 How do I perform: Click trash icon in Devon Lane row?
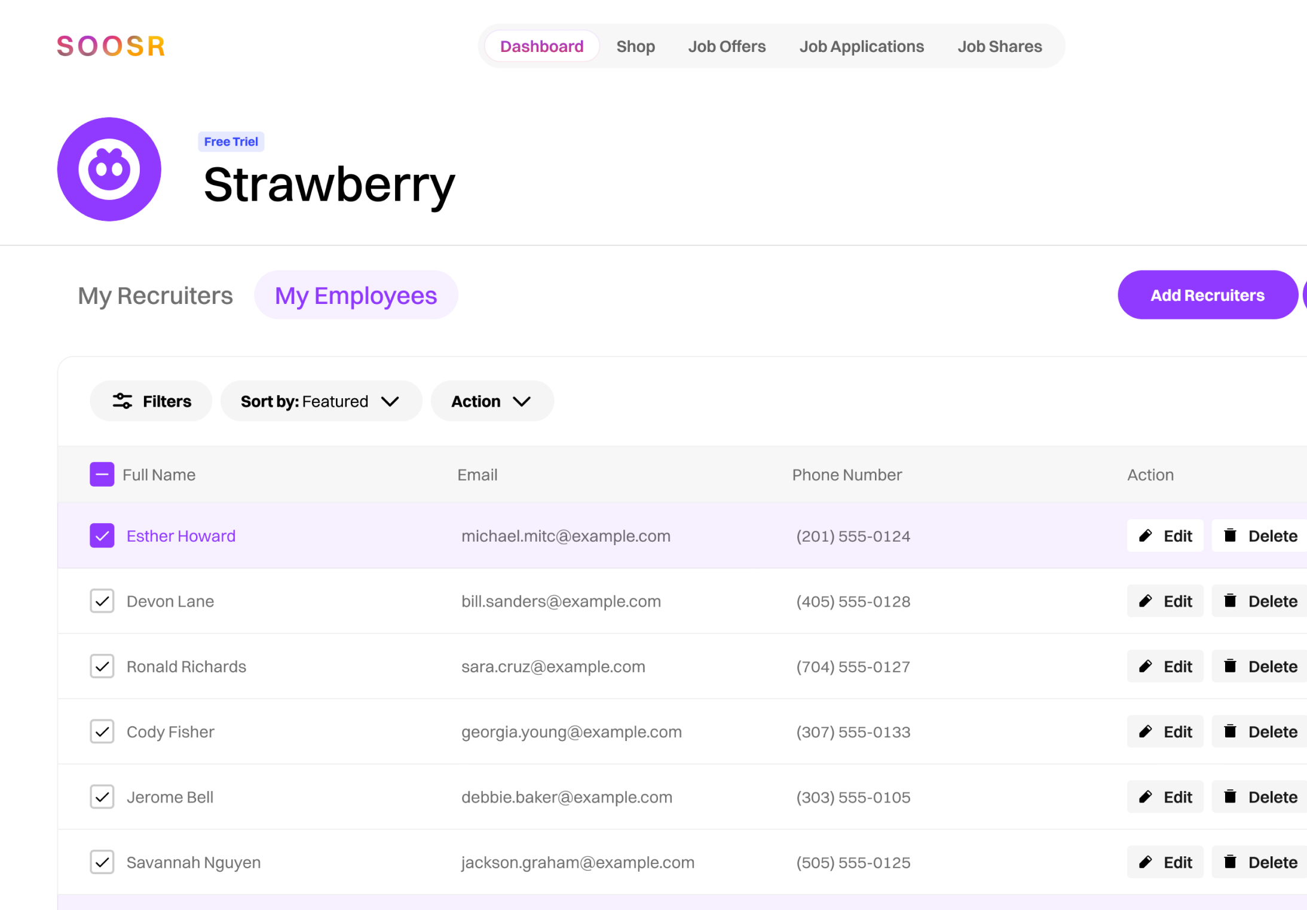coord(1230,601)
